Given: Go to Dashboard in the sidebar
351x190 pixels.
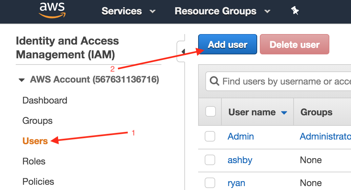Looking at the screenshot, I should pos(45,100).
